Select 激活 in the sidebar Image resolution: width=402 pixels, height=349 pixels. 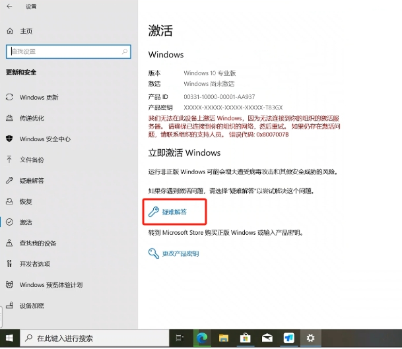(x=26, y=222)
